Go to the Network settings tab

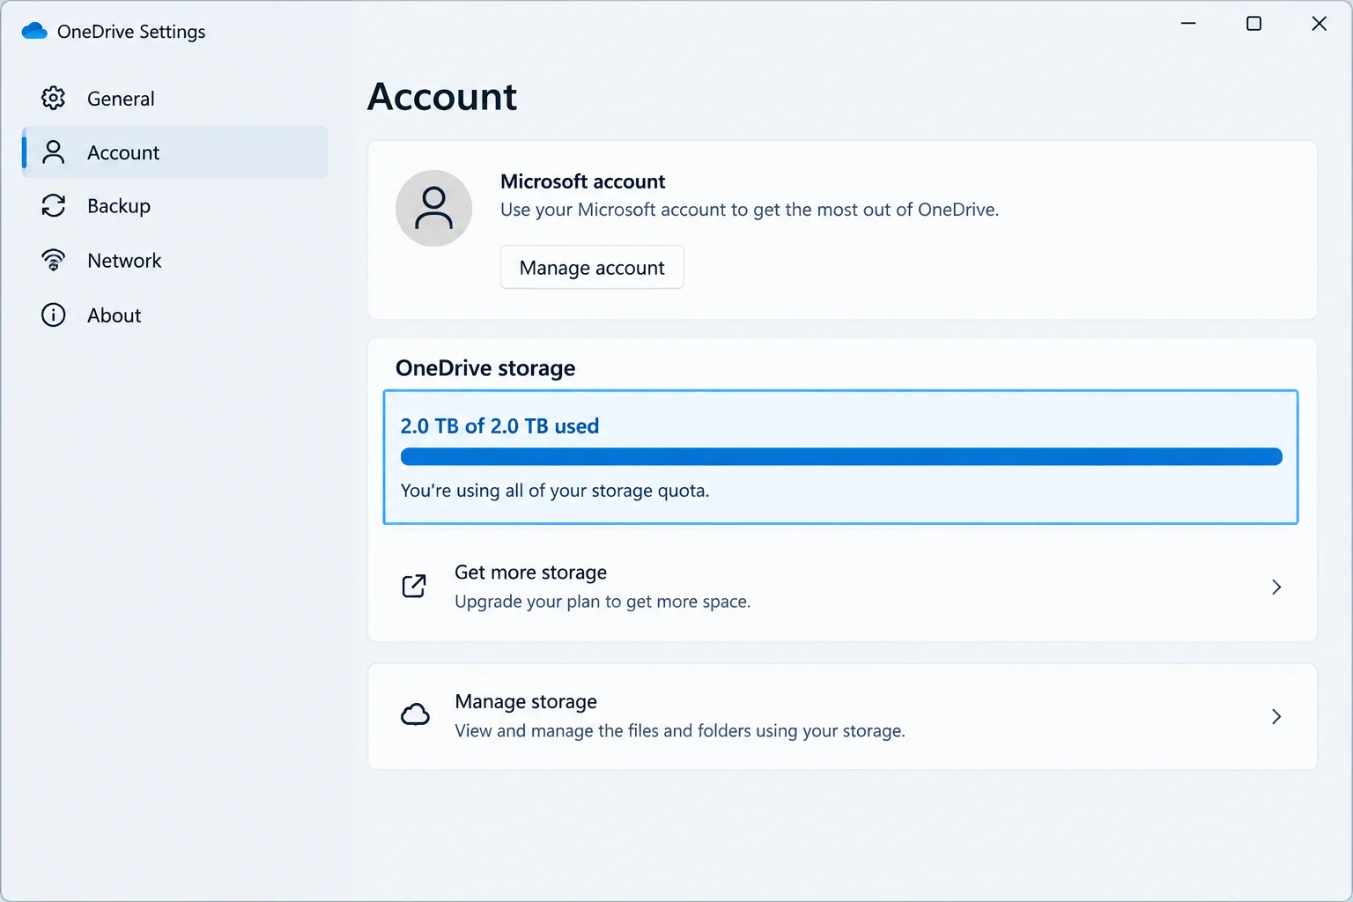(174, 261)
